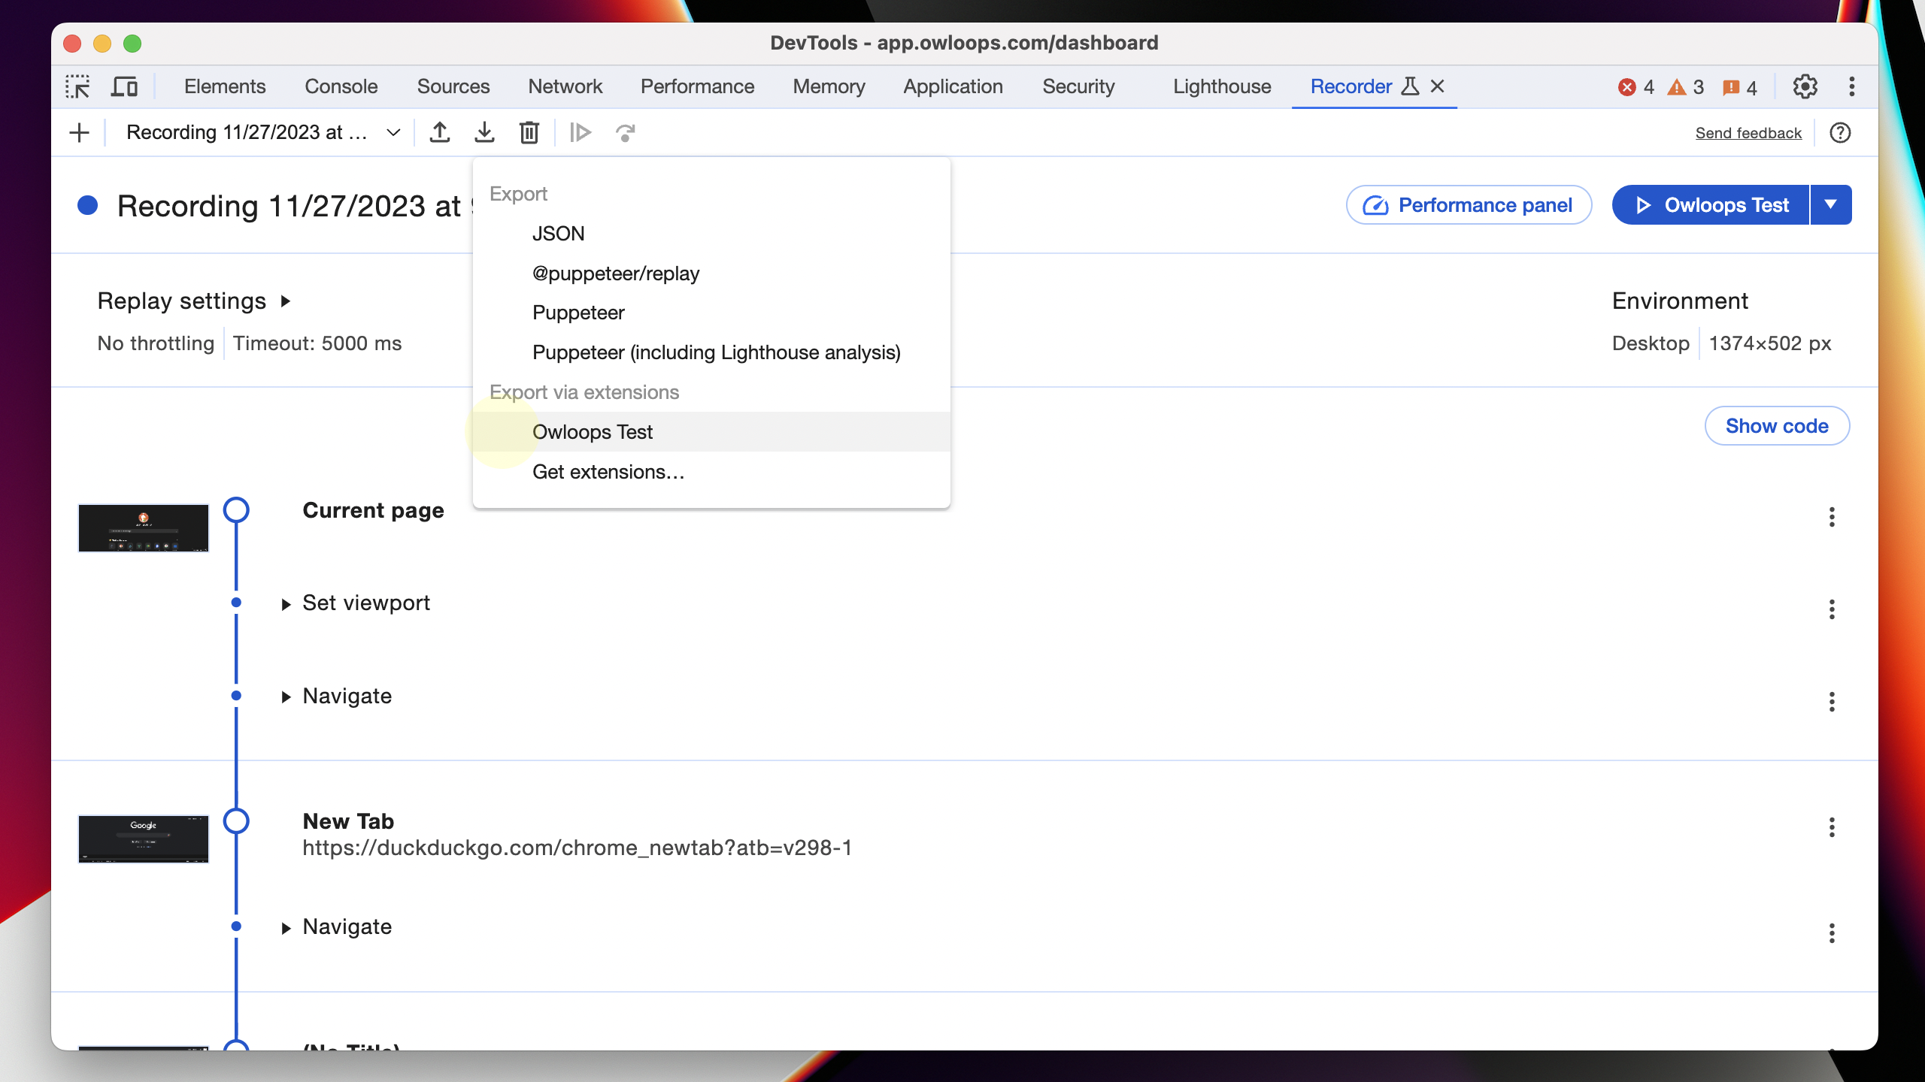
Task: Click the Show code button
Action: [1777, 426]
